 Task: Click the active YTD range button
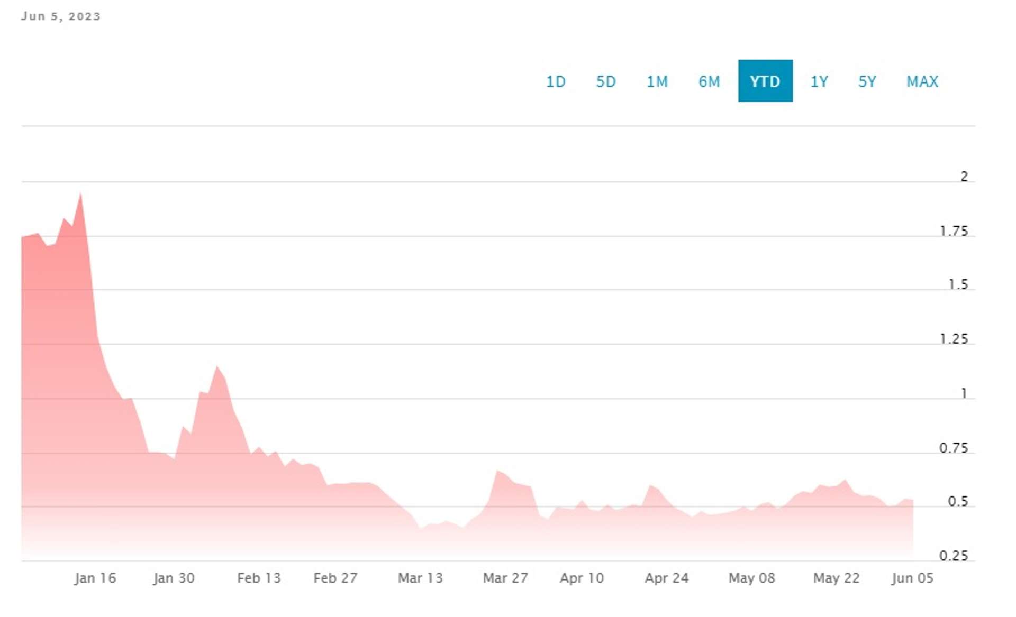click(x=765, y=81)
